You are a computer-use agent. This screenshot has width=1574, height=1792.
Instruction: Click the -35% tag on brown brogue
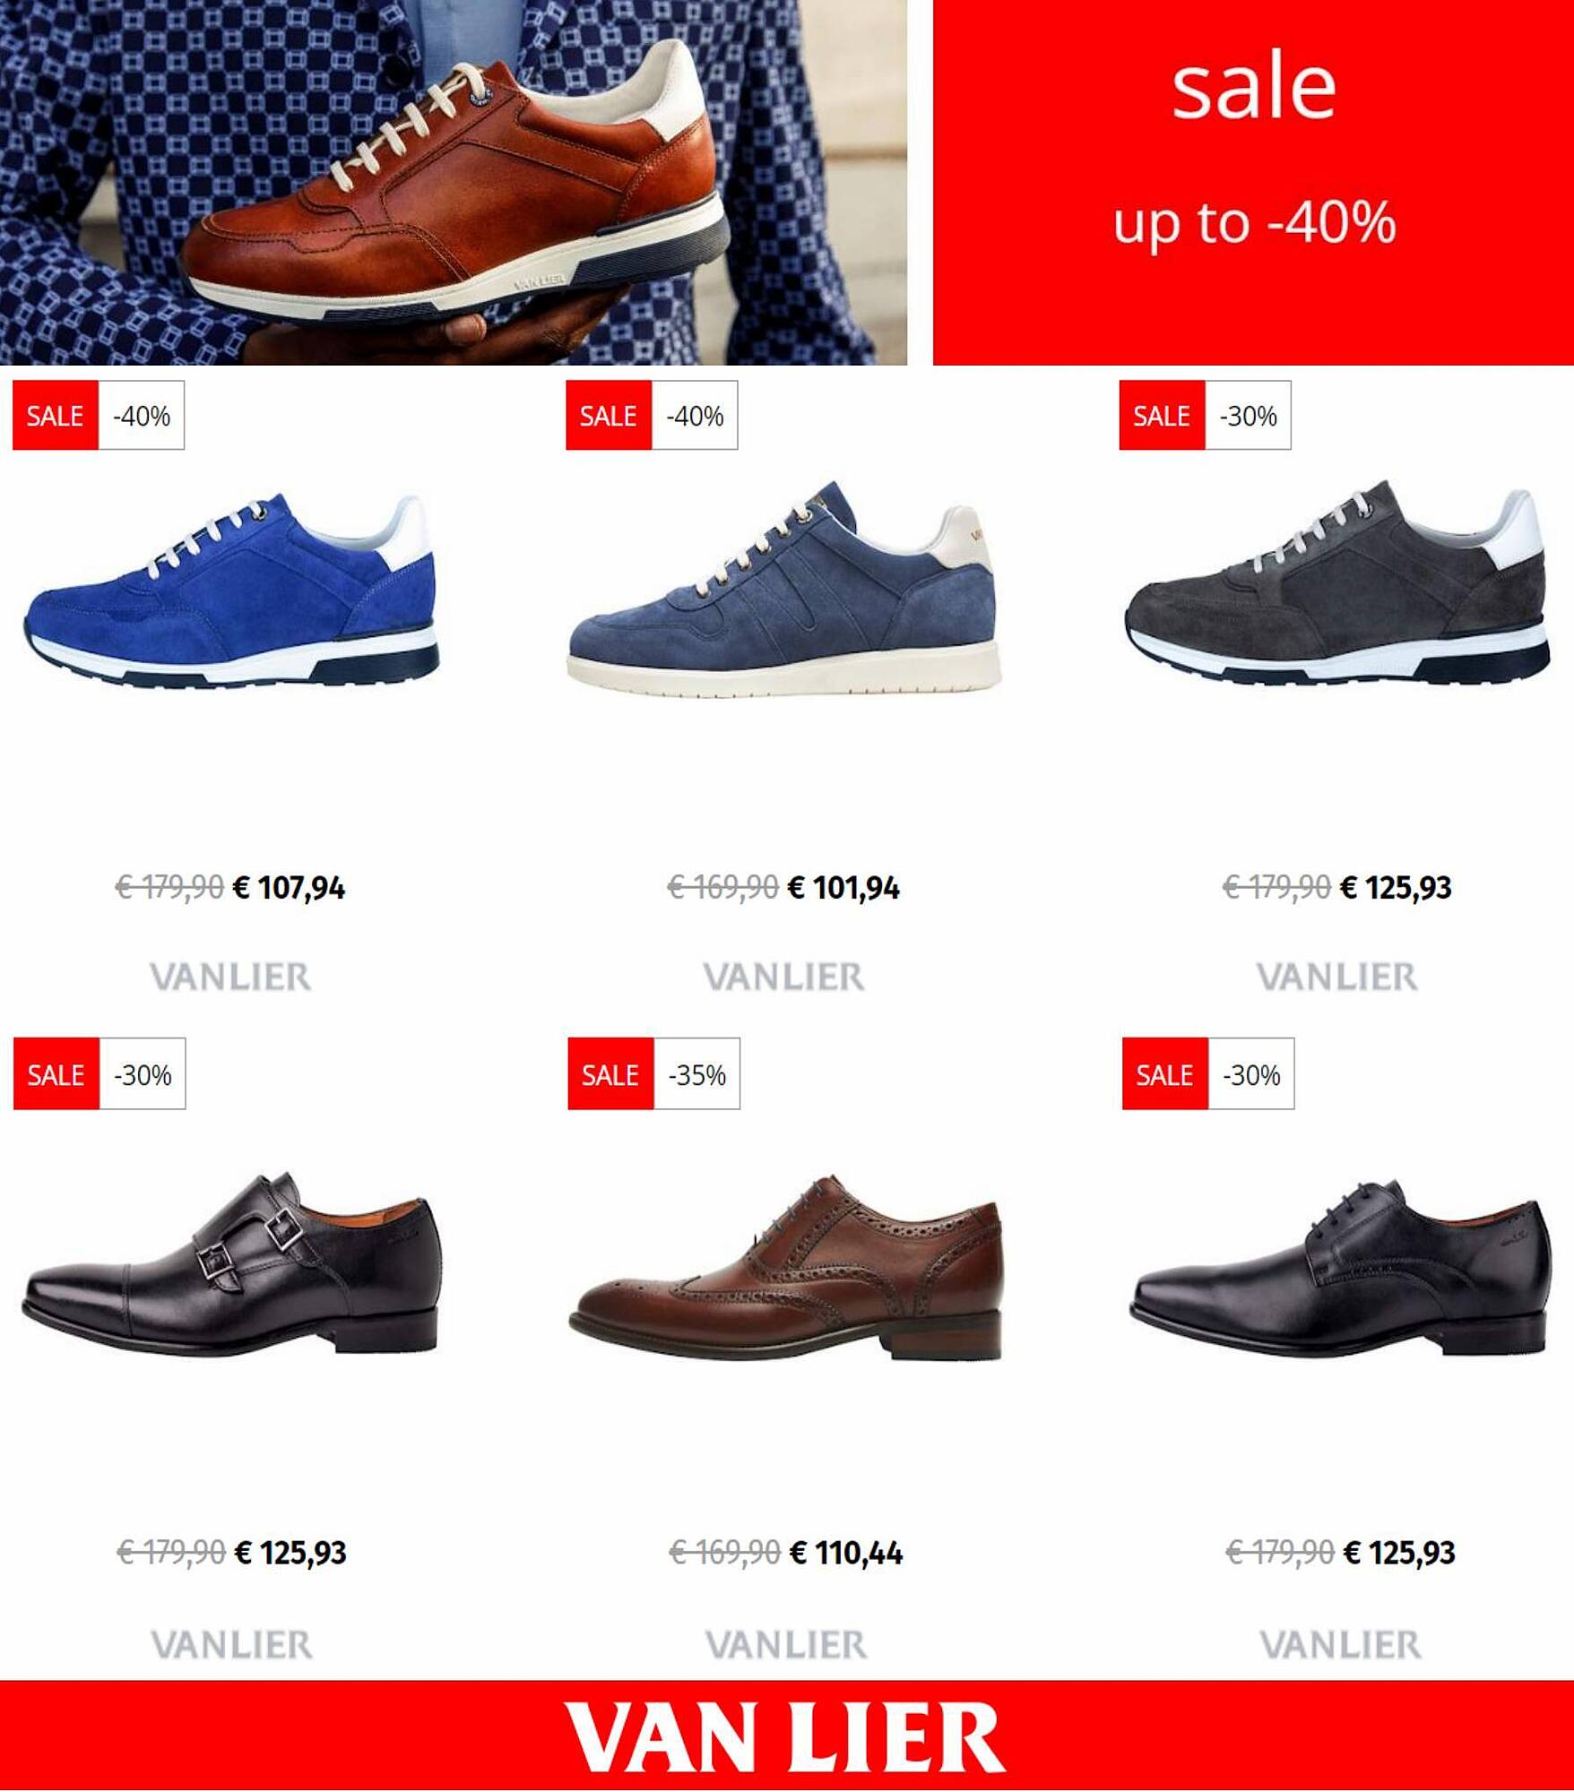pos(696,1074)
